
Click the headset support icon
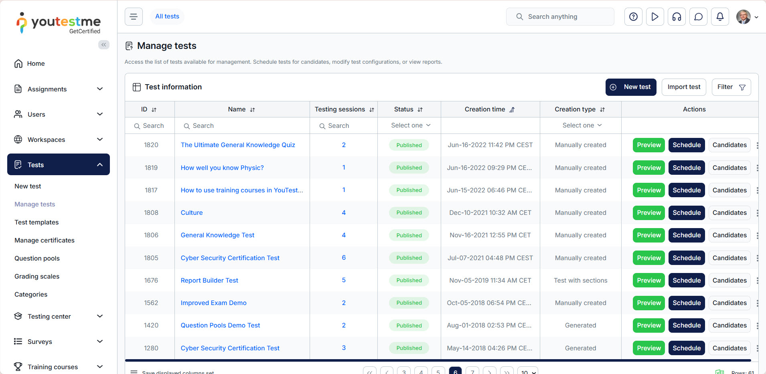point(677,17)
